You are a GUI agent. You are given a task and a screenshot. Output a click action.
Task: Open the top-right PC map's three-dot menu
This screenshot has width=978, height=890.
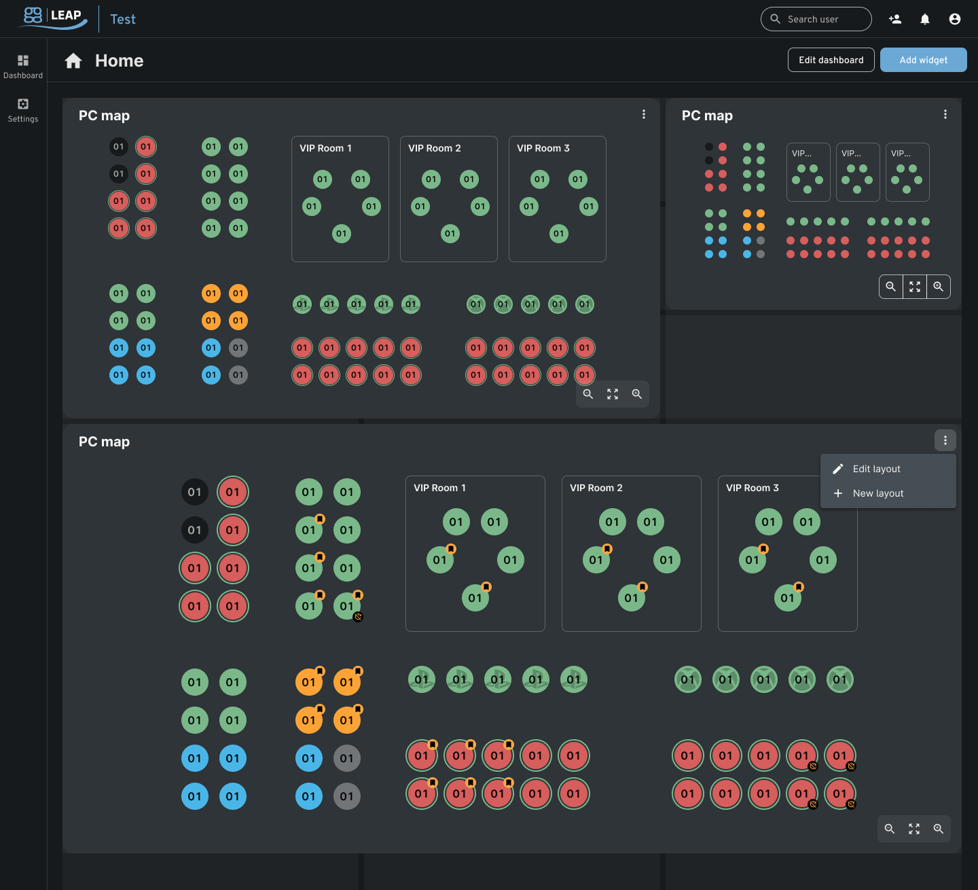(x=945, y=115)
